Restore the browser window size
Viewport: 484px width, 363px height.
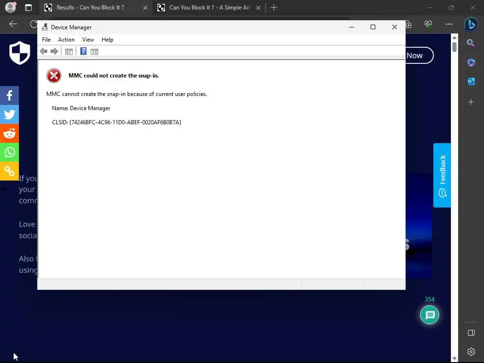(451, 8)
